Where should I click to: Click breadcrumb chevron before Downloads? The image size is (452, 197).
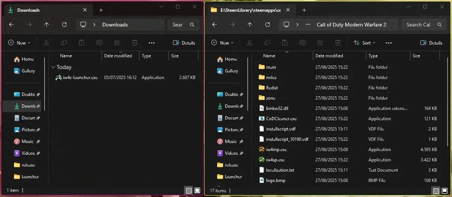click(x=95, y=25)
